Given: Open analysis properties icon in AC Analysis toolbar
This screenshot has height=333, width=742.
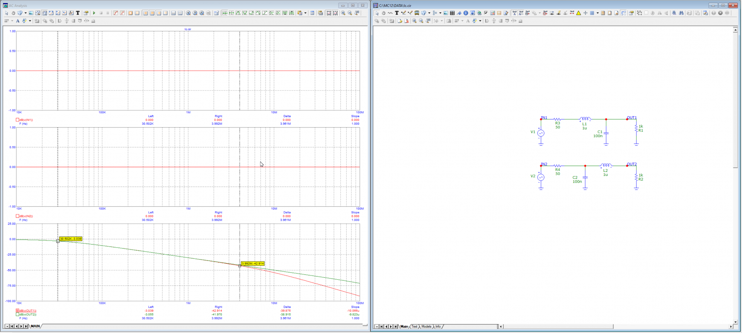Looking at the screenshot, I should [x=86, y=13].
